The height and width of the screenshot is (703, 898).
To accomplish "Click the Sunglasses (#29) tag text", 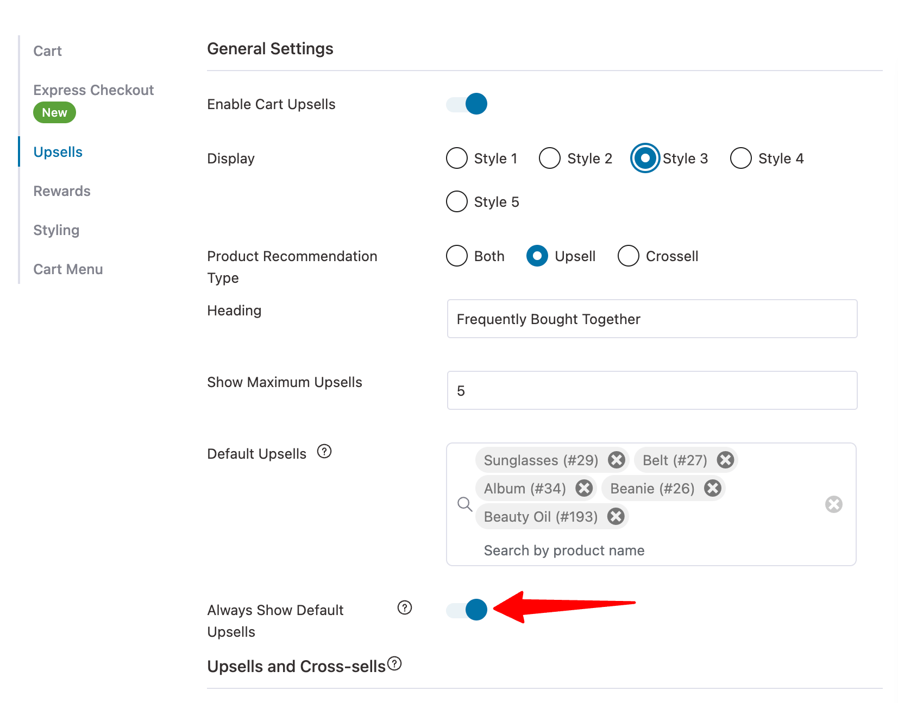I will 541,460.
